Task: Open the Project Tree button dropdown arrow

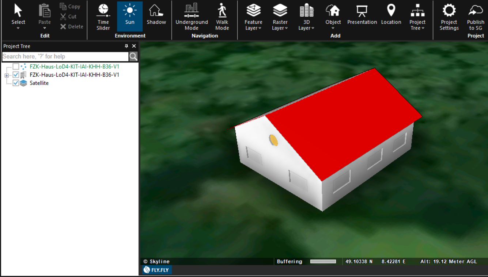Action: [x=423, y=28]
